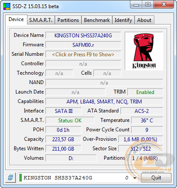Click the Interface value SATA III
The image size is (177, 188).
(63, 111)
